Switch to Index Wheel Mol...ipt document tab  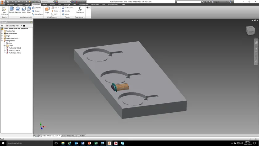click(x=70, y=136)
